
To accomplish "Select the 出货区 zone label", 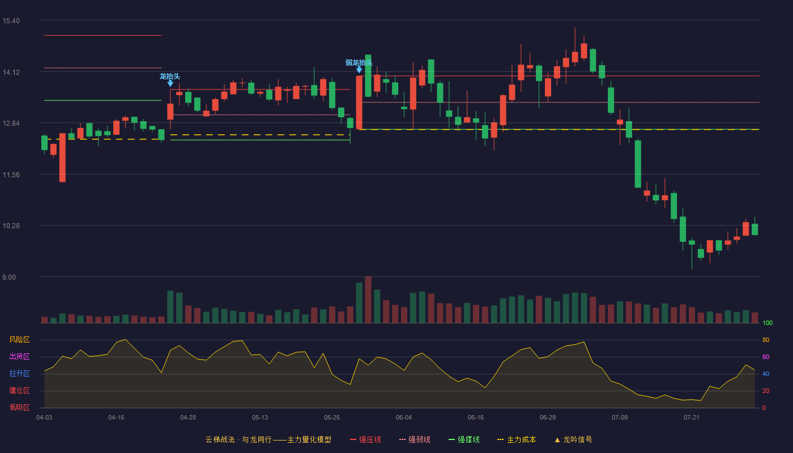I will pos(19,357).
